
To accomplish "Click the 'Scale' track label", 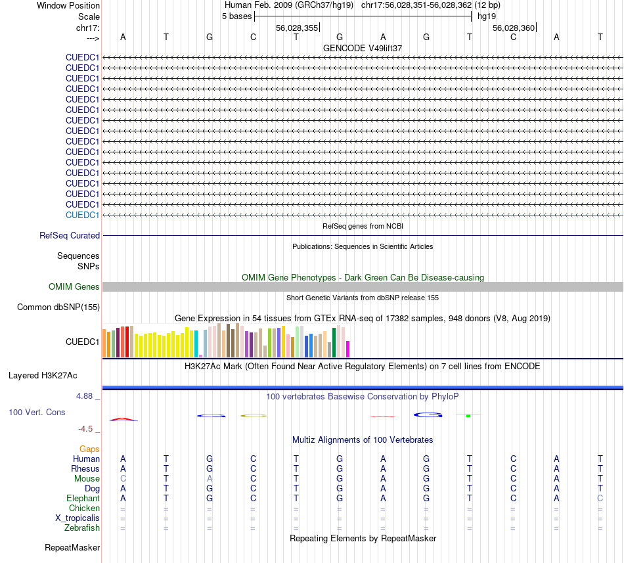I will tap(89, 16).
